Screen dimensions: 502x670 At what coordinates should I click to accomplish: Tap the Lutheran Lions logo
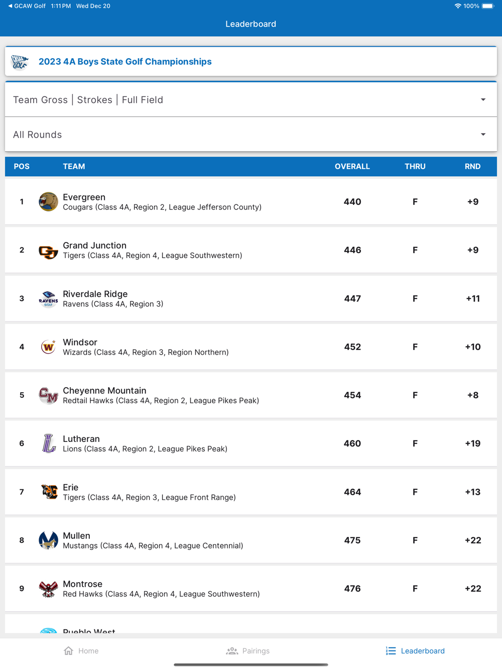pos(48,443)
